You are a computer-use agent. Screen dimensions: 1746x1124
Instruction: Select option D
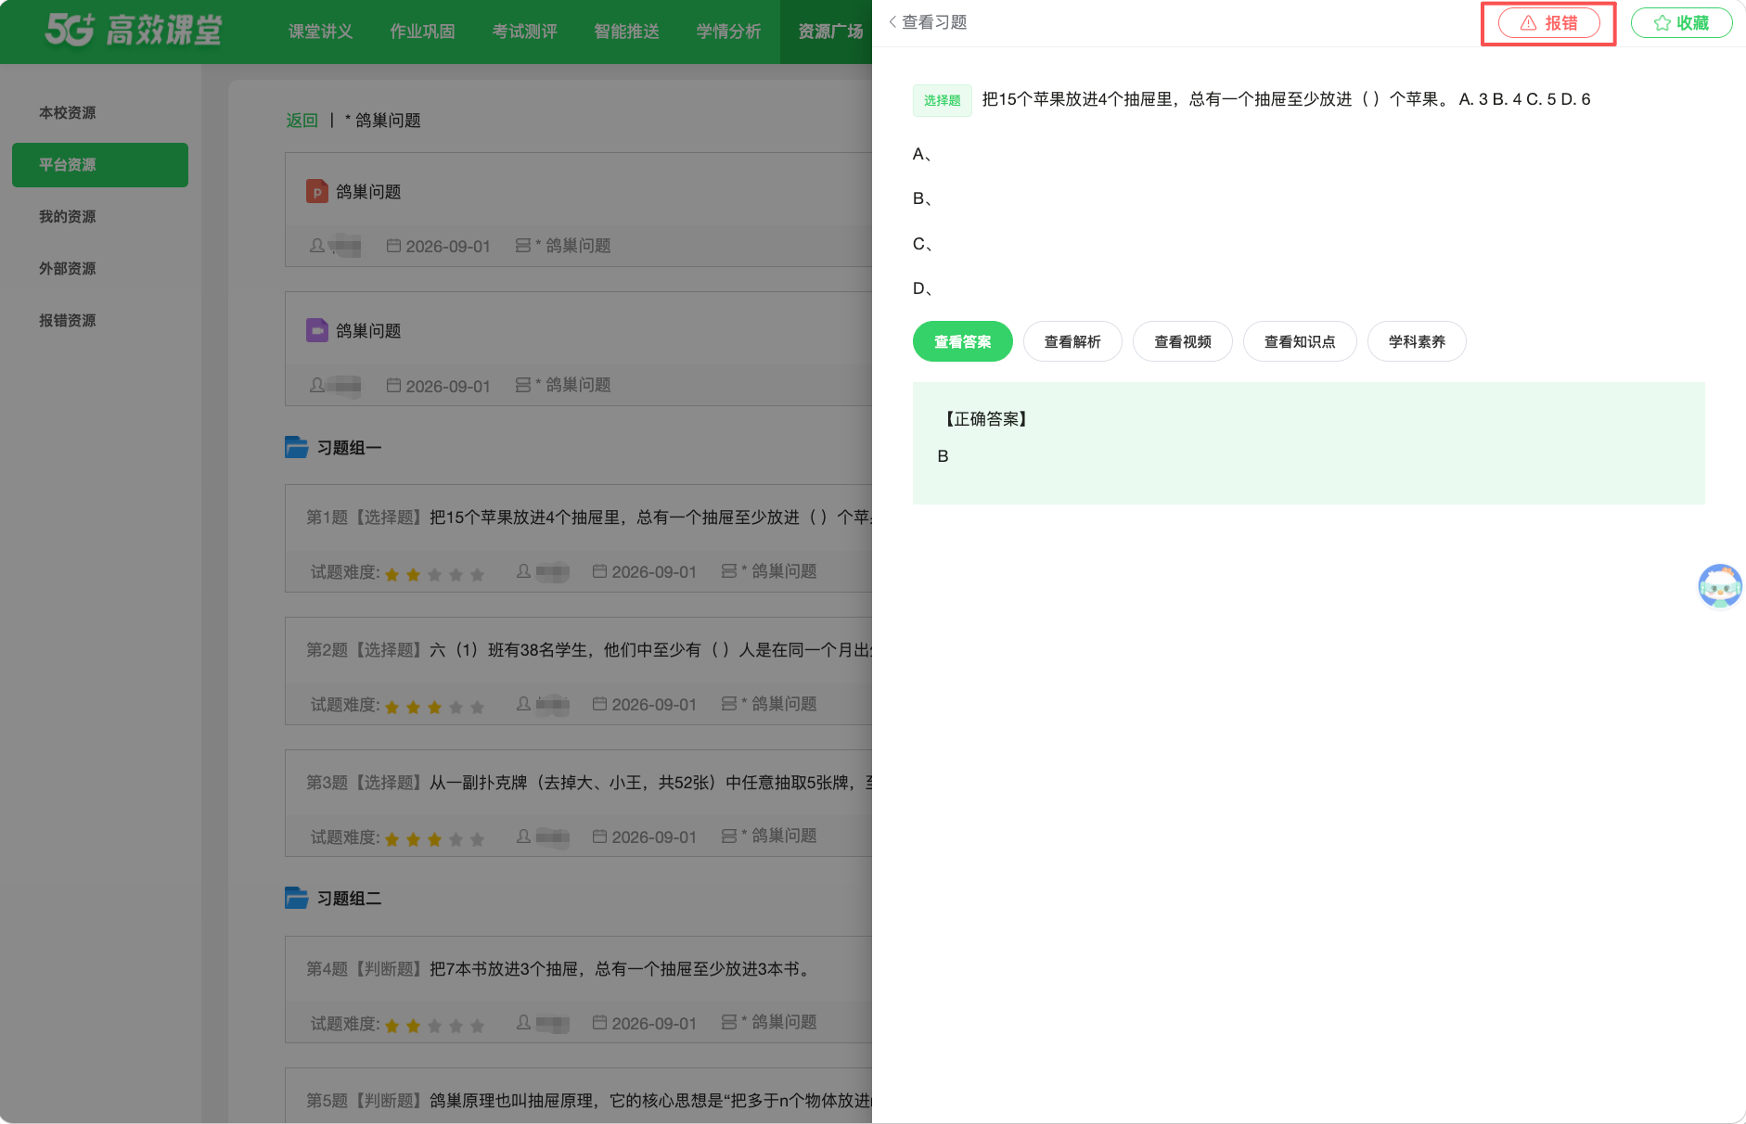pyautogui.click(x=922, y=288)
